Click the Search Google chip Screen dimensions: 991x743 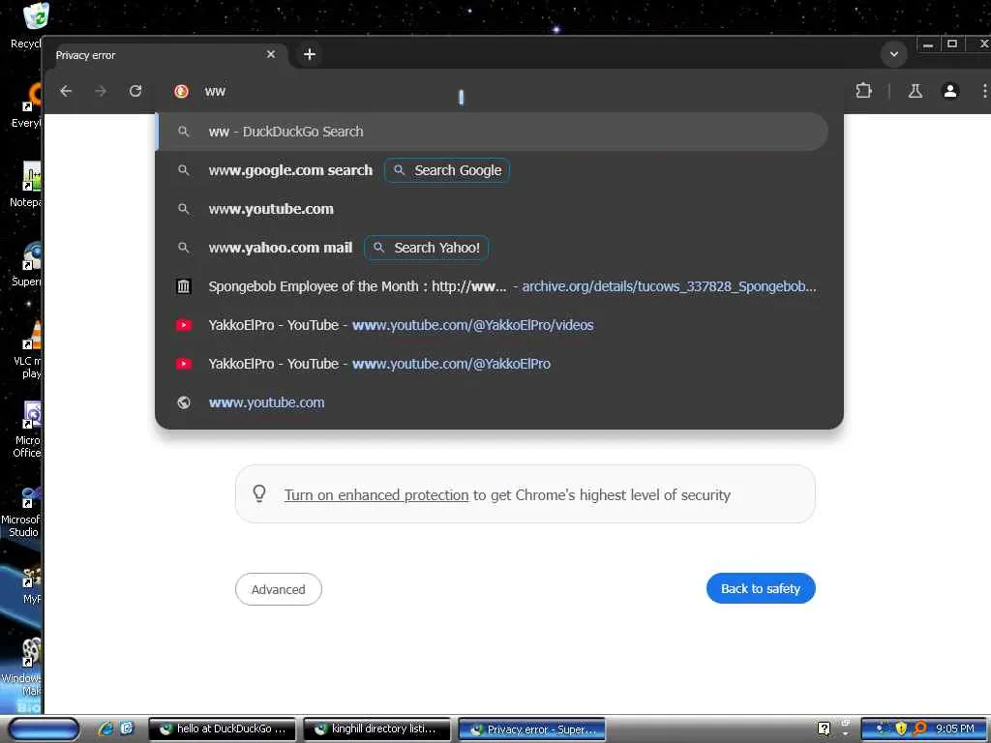click(x=447, y=170)
